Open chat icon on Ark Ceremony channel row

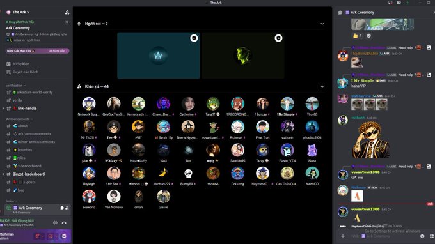tap(62, 208)
